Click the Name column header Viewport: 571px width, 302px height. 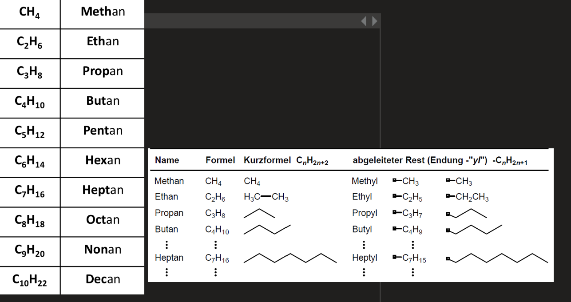(x=167, y=160)
